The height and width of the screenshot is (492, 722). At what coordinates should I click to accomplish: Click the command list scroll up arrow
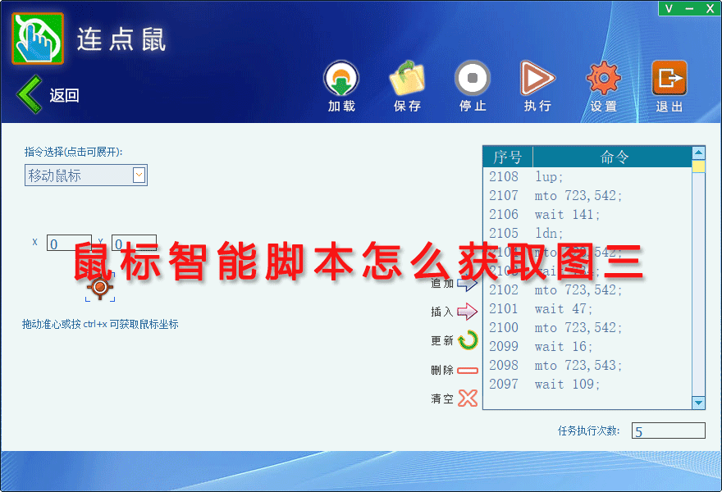tap(698, 153)
